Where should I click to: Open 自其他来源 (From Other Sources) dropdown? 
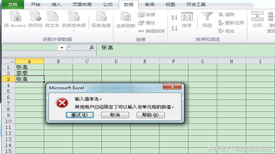point(74,21)
